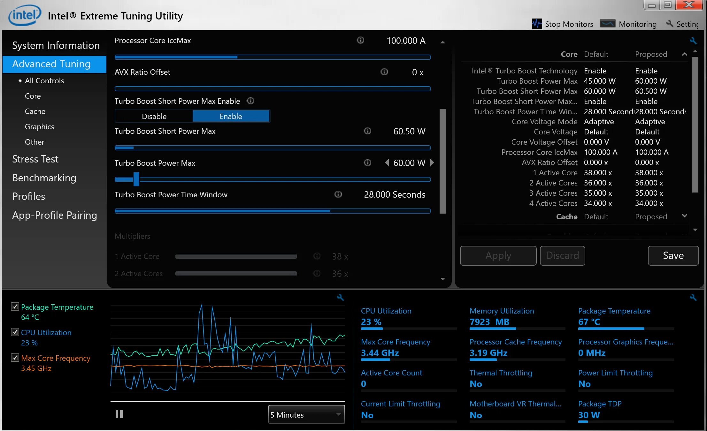This screenshot has width=707, height=431.
Task: Check Package Temperature monitoring checkbox
Action: pos(14,307)
